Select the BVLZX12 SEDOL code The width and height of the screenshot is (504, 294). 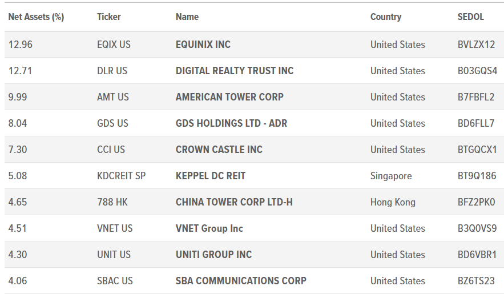[476, 45]
